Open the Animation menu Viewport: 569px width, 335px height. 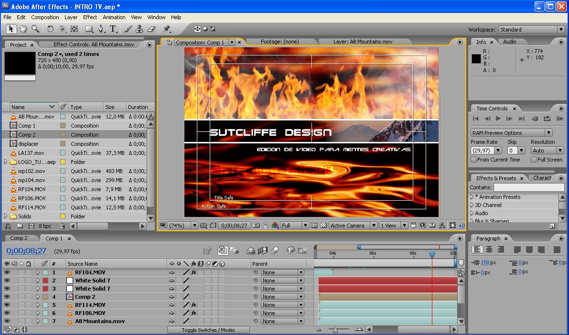pos(114,17)
